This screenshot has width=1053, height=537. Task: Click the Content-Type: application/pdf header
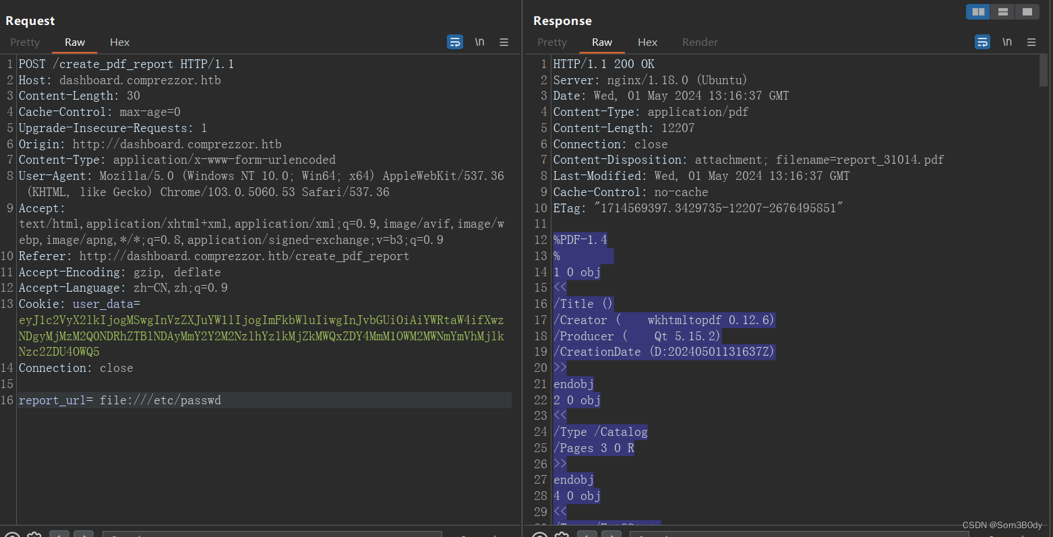(651, 112)
